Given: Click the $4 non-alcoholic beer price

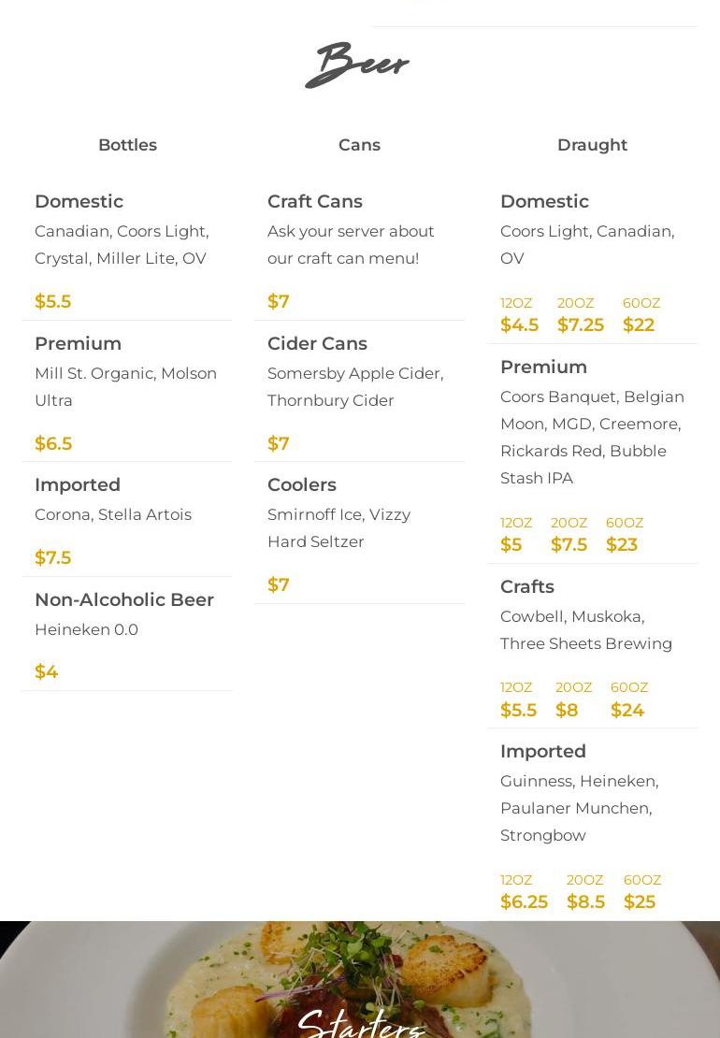Looking at the screenshot, I should pyautogui.click(x=46, y=671).
